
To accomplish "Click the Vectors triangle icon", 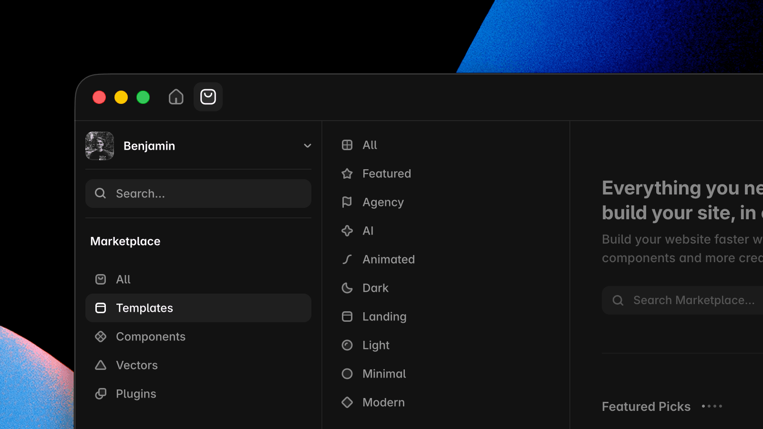I will (x=101, y=365).
